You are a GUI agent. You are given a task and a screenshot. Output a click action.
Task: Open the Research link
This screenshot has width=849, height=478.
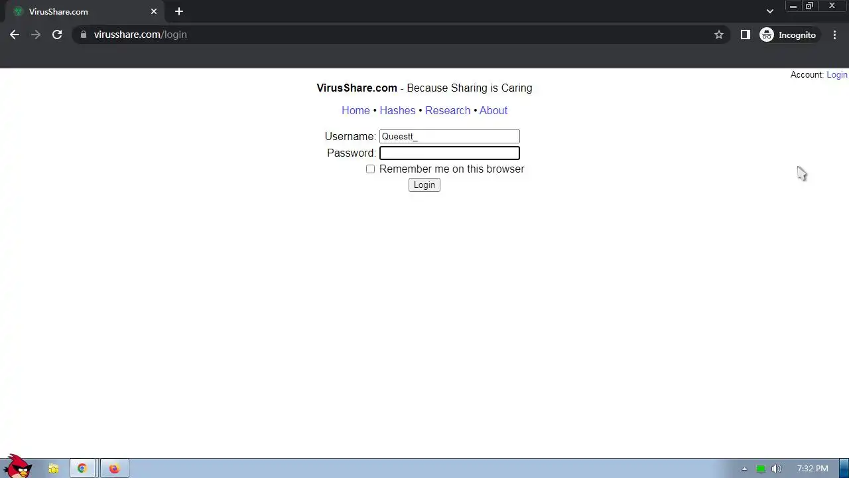tap(448, 110)
